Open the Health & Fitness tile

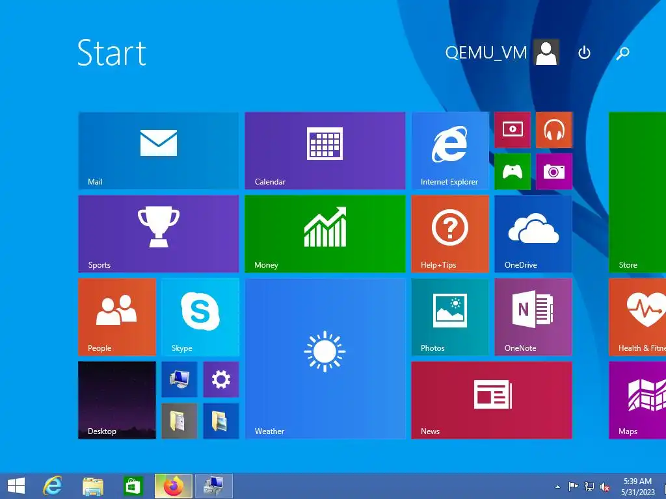(637, 317)
